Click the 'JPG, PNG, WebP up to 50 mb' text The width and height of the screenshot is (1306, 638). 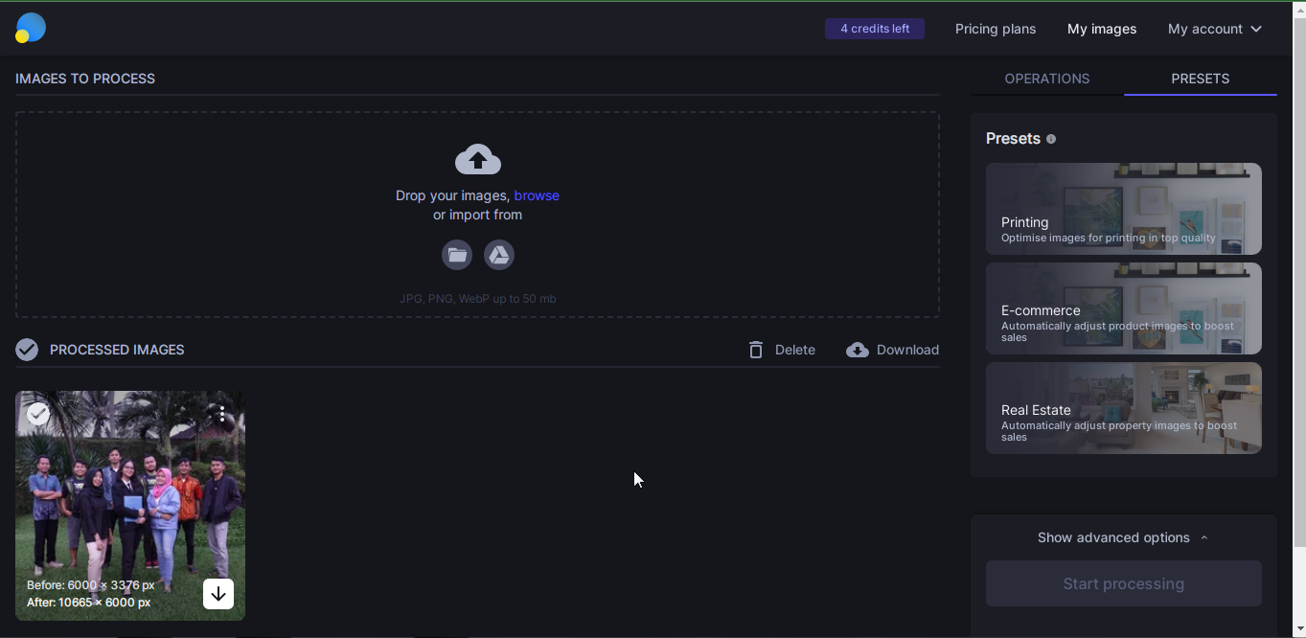click(478, 299)
